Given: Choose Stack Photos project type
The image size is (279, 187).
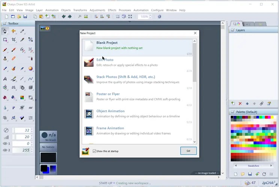Looking at the screenshot, I should coord(137,81).
